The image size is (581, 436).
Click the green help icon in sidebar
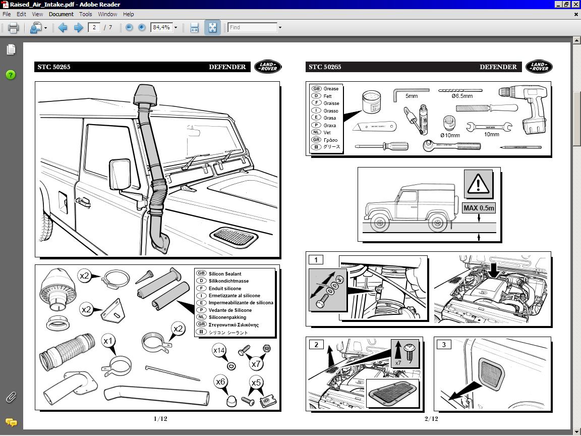click(x=11, y=75)
